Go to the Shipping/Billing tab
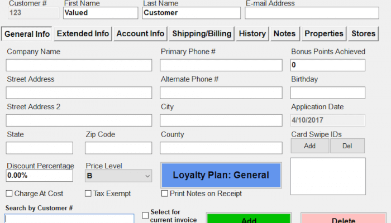391x223 pixels. [x=202, y=33]
